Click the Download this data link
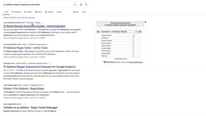206x116 pixels. point(121,59)
